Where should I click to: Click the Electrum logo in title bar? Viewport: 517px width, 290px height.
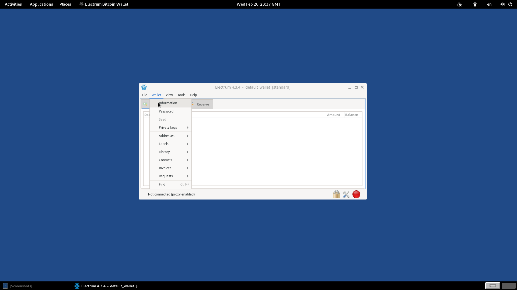click(x=144, y=87)
